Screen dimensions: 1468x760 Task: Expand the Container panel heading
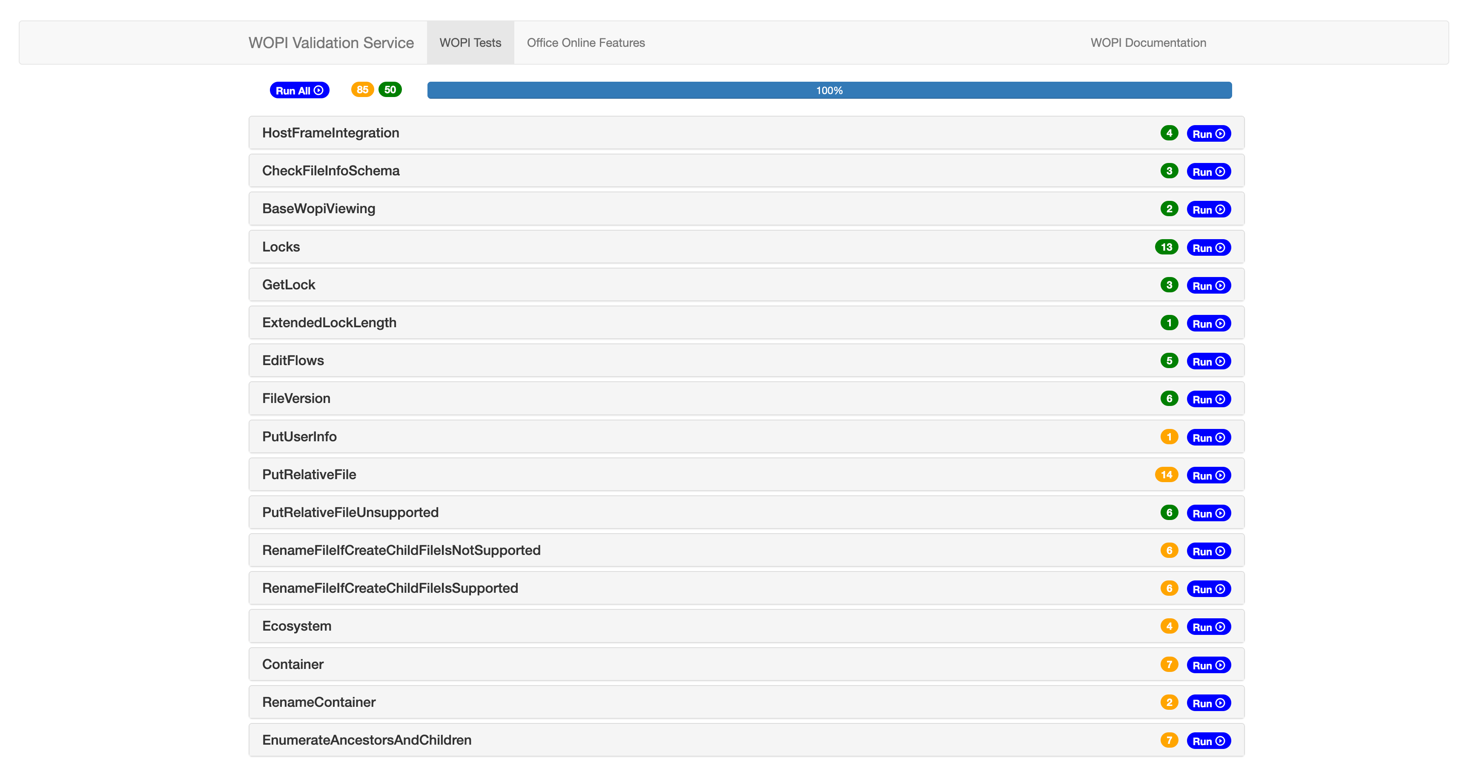[x=746, y=664]
